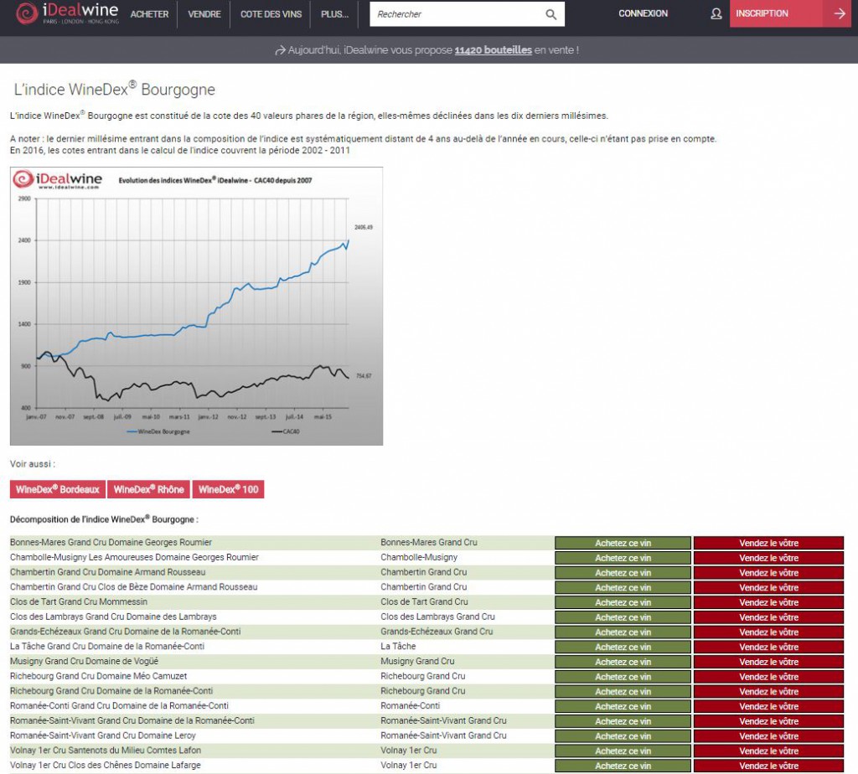The image size is (858, 774).
Task: Click Achetez ce vin for Clos de Tart
Action: (623, 602)
